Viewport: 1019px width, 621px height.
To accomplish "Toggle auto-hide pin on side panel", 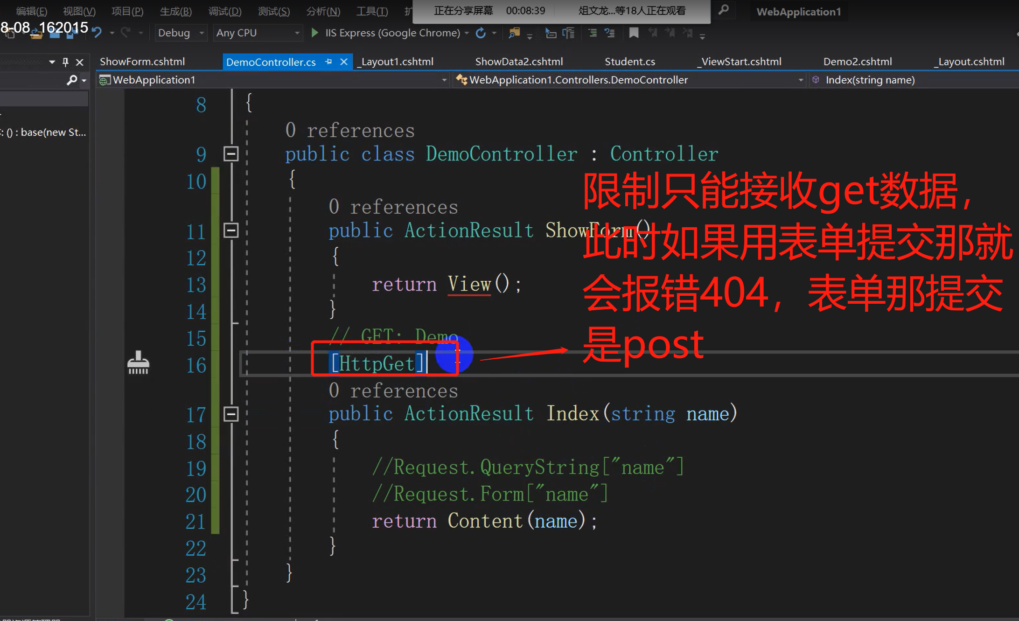I will (x=66, y=62).
